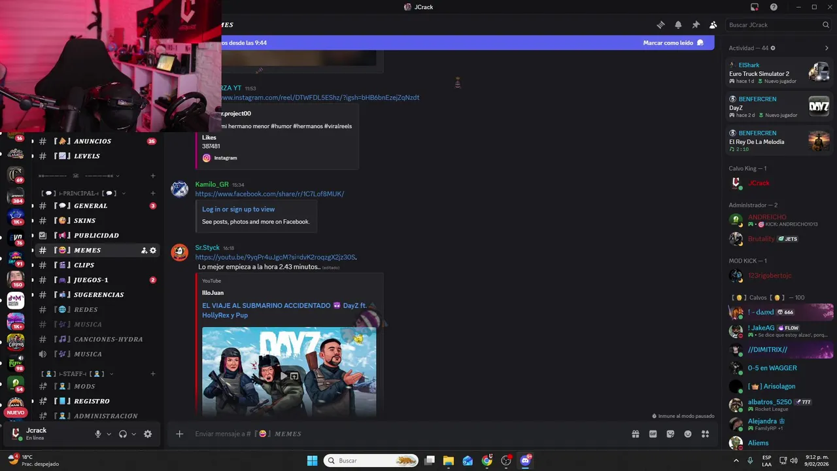Expand the Actividad panel chevron
The height and width of the screenshot is (471, 837).
(x=827, y=48)
